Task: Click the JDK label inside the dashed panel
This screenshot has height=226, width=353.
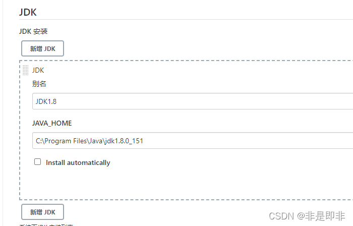Action: 38,71
